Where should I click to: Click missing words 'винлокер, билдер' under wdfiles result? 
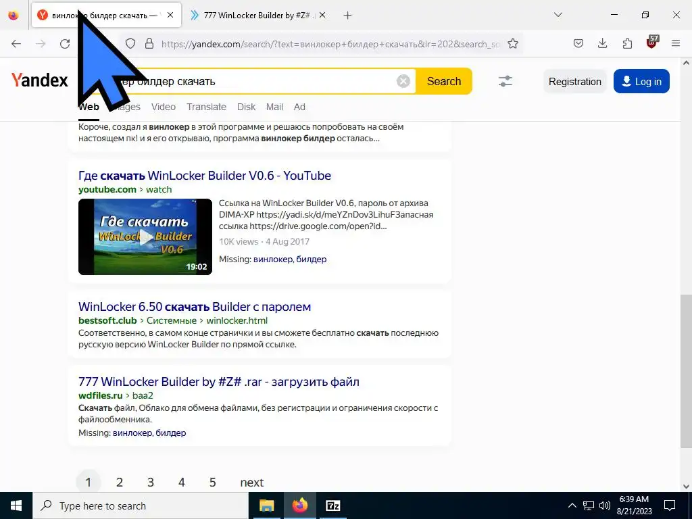pos(149,433)
